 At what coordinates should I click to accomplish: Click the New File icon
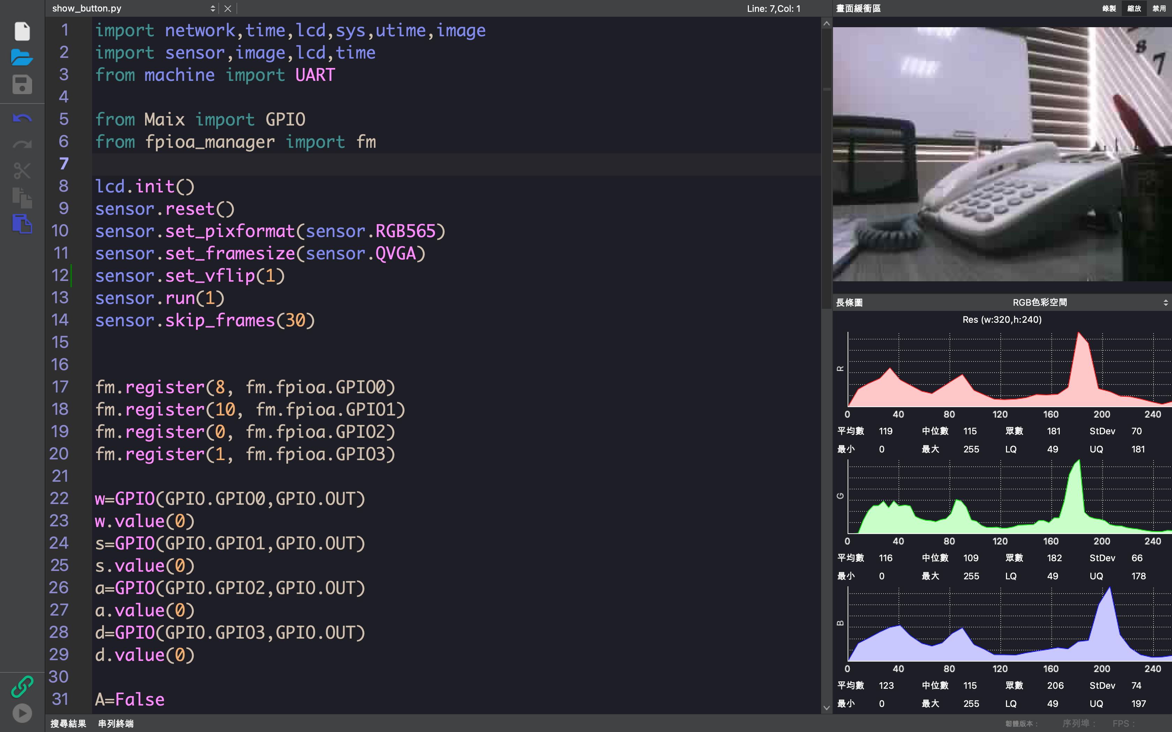(22, 31)
